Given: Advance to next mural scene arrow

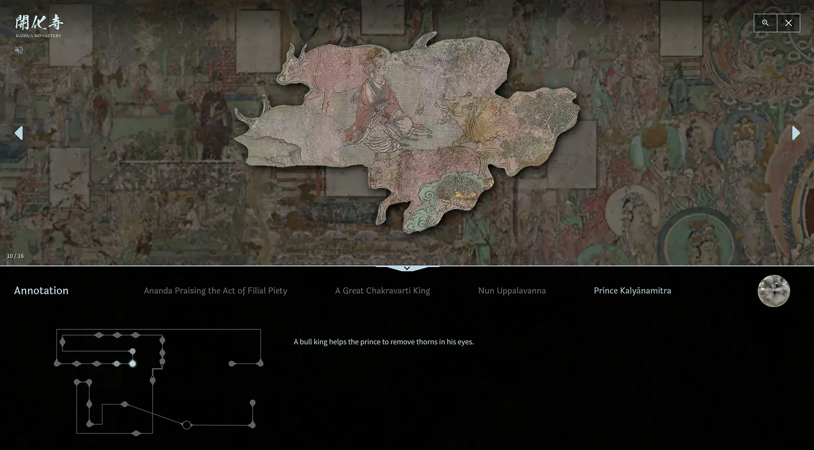Looking at the screenshot, I should click(x=796, y=133).
